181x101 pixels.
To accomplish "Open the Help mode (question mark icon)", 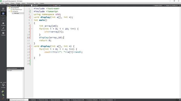I will [x=3, y=34].
